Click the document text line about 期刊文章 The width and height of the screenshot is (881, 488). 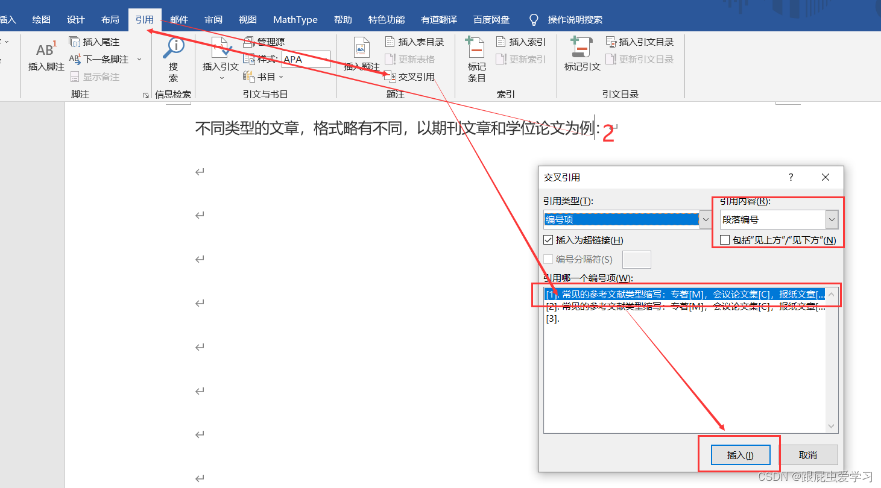pyautogui.click(x=397, y=128)
